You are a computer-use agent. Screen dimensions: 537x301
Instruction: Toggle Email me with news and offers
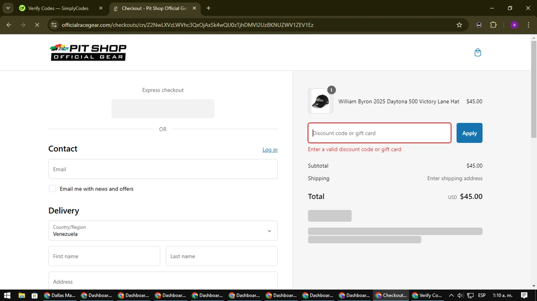click(x=53, y=189)
